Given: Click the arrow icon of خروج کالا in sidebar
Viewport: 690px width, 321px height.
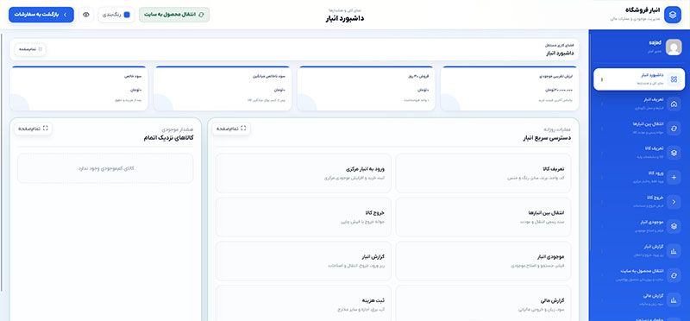Looking at the screenshot, I should click(674, 202).
